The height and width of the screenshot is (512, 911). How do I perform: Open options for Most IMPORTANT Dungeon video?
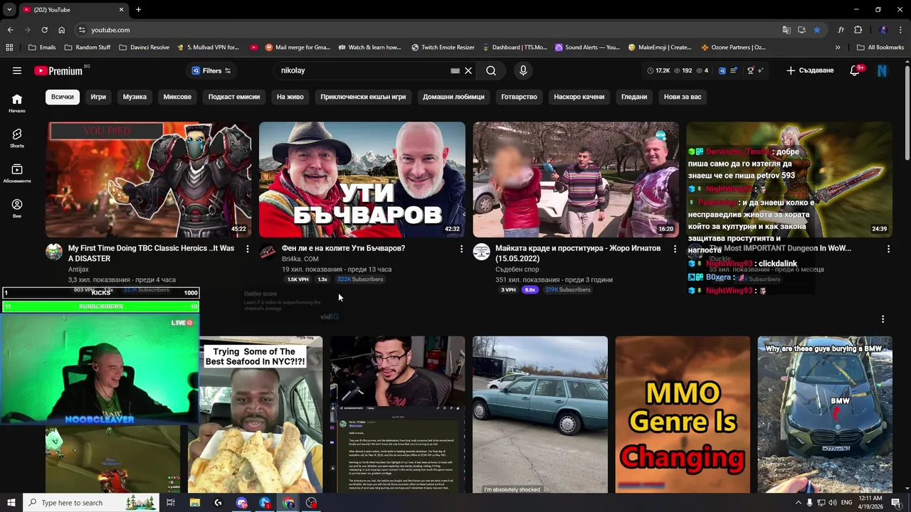888,249
